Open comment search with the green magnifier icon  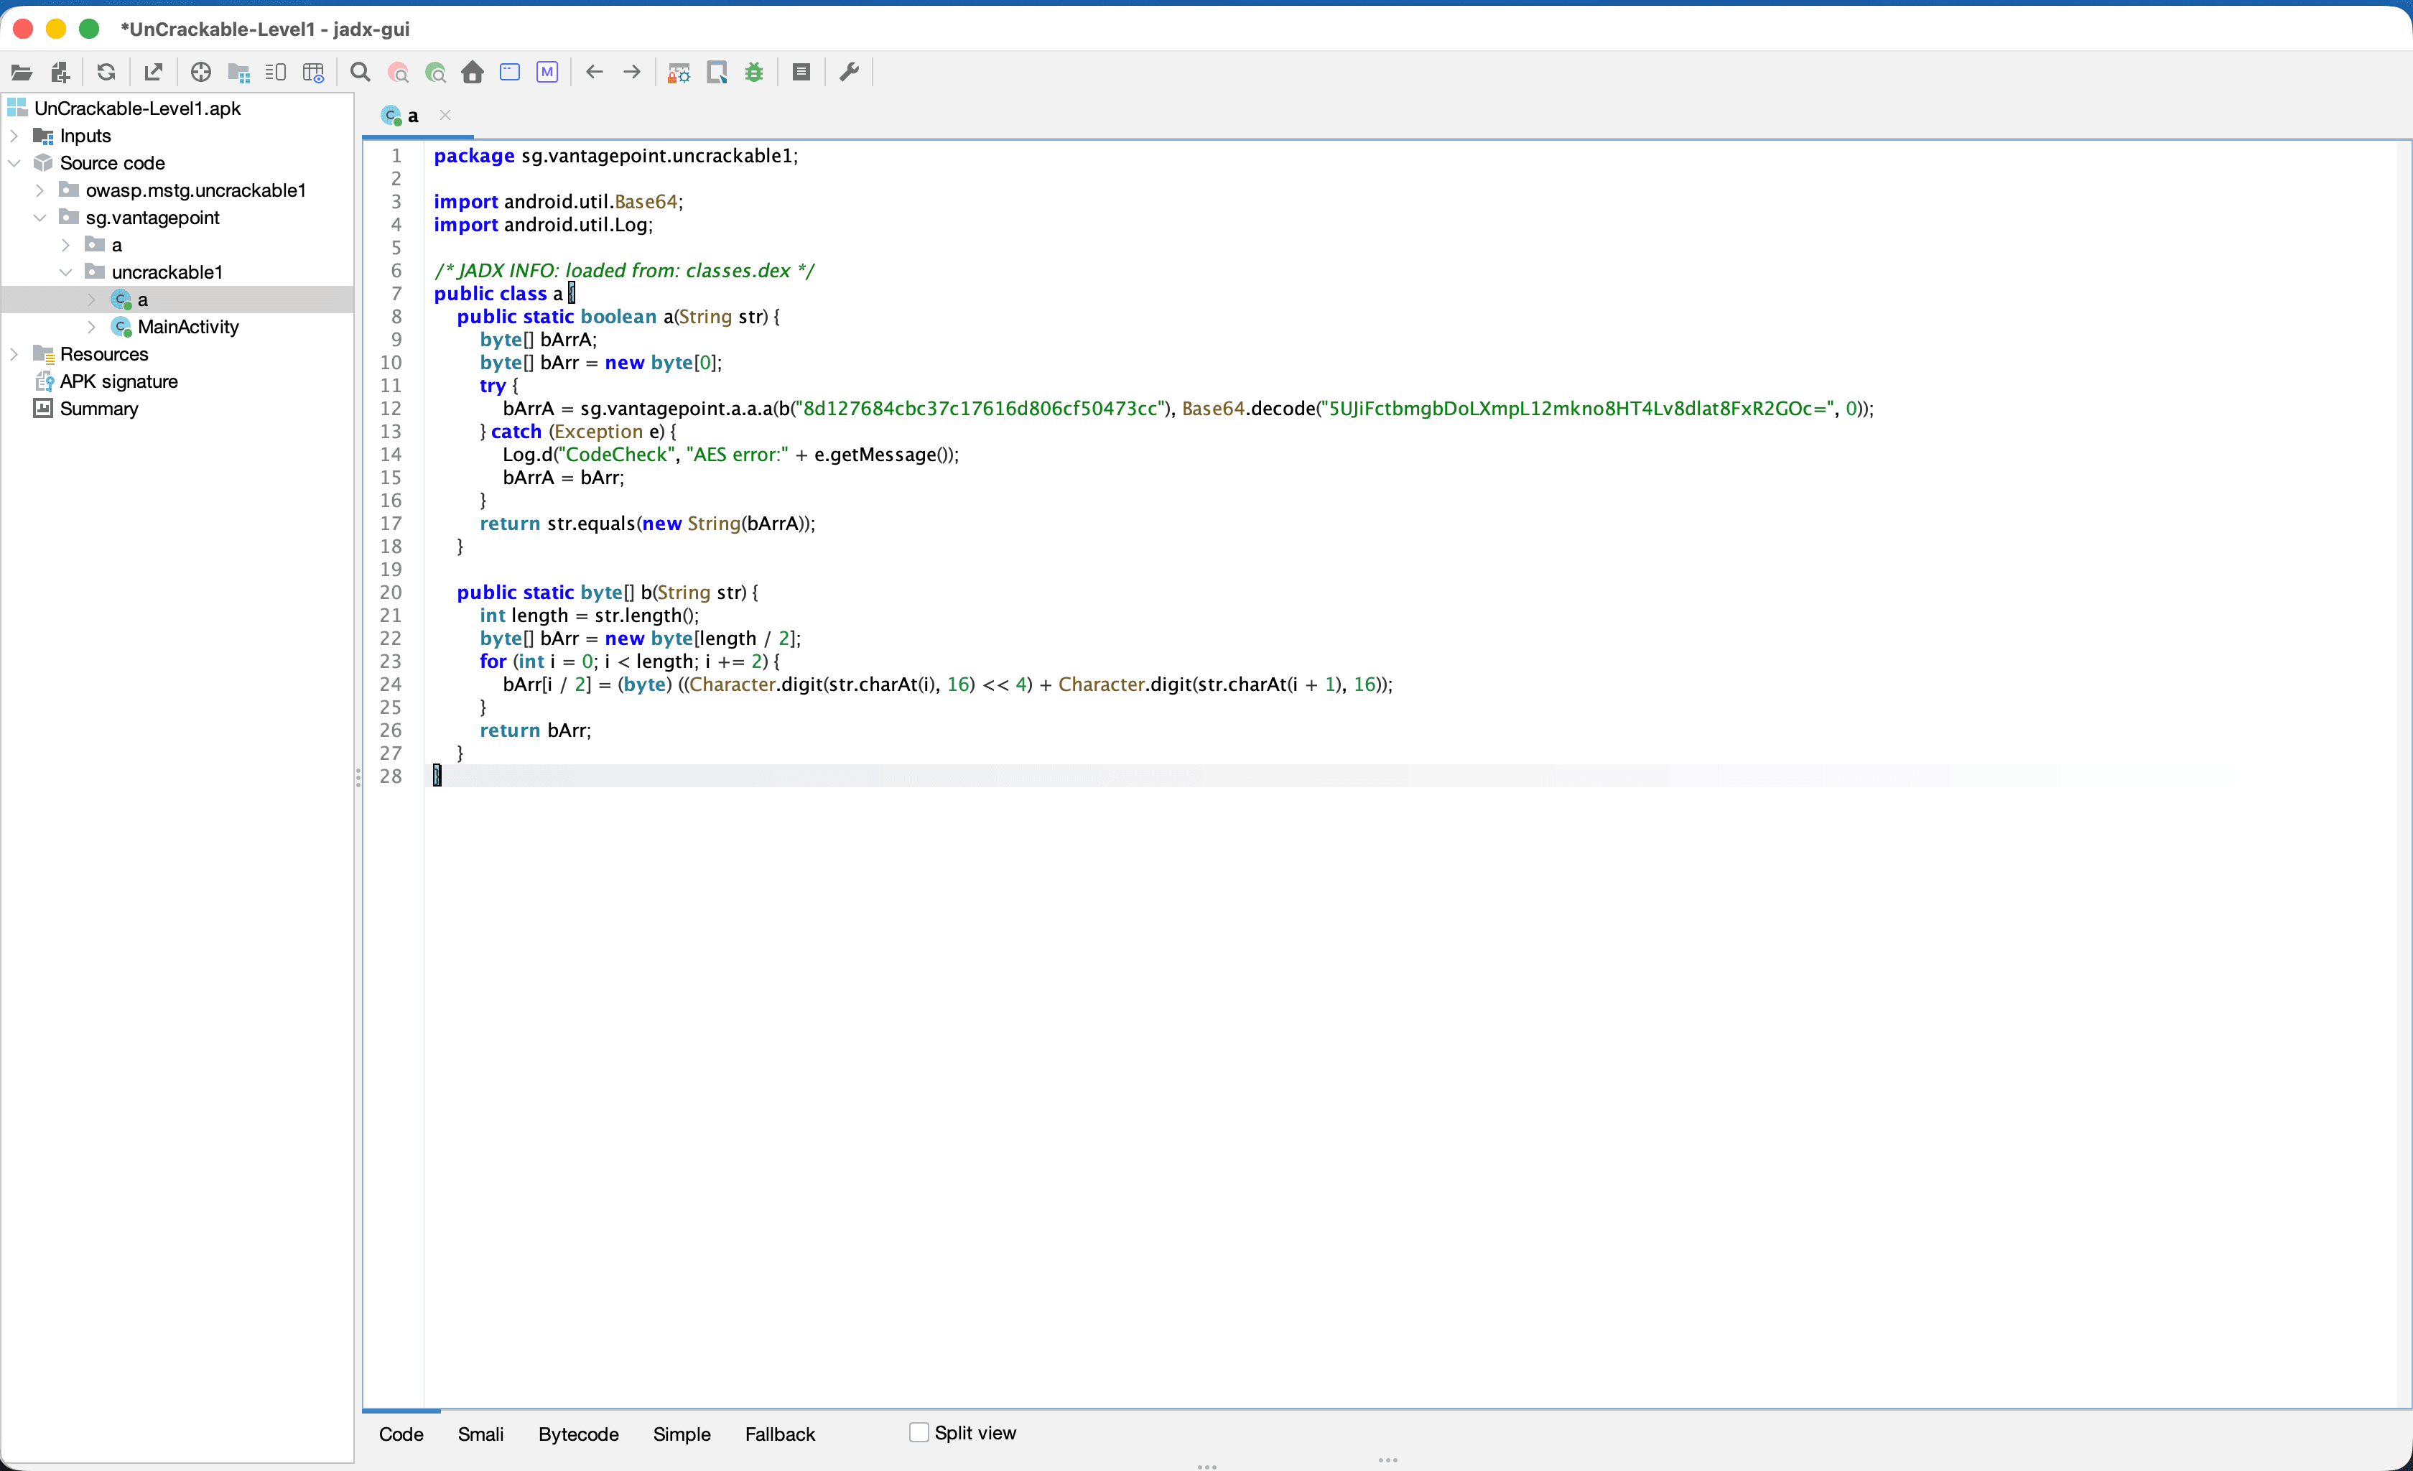point(436,73)
